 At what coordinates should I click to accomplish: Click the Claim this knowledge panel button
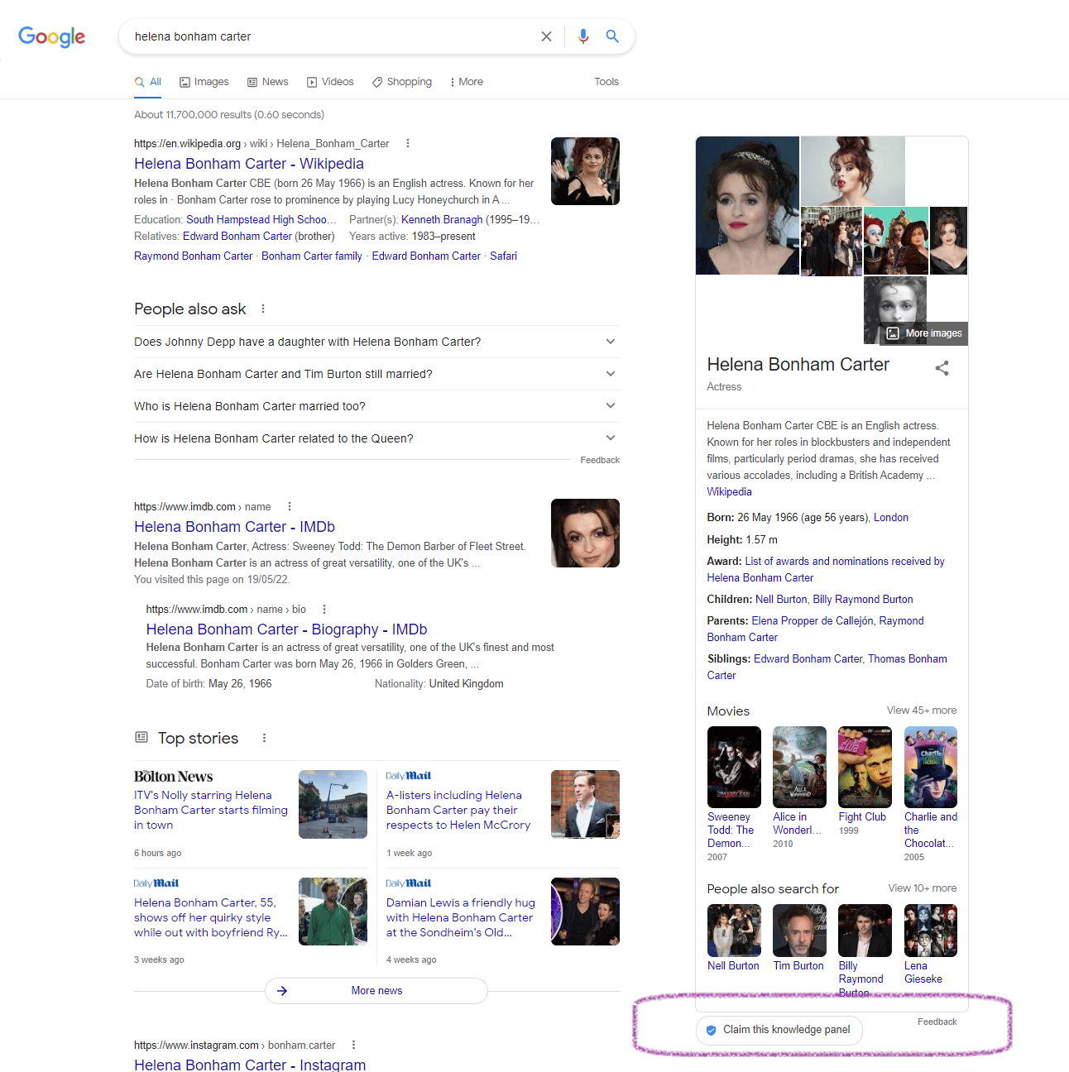click(x=779, y=1030)
